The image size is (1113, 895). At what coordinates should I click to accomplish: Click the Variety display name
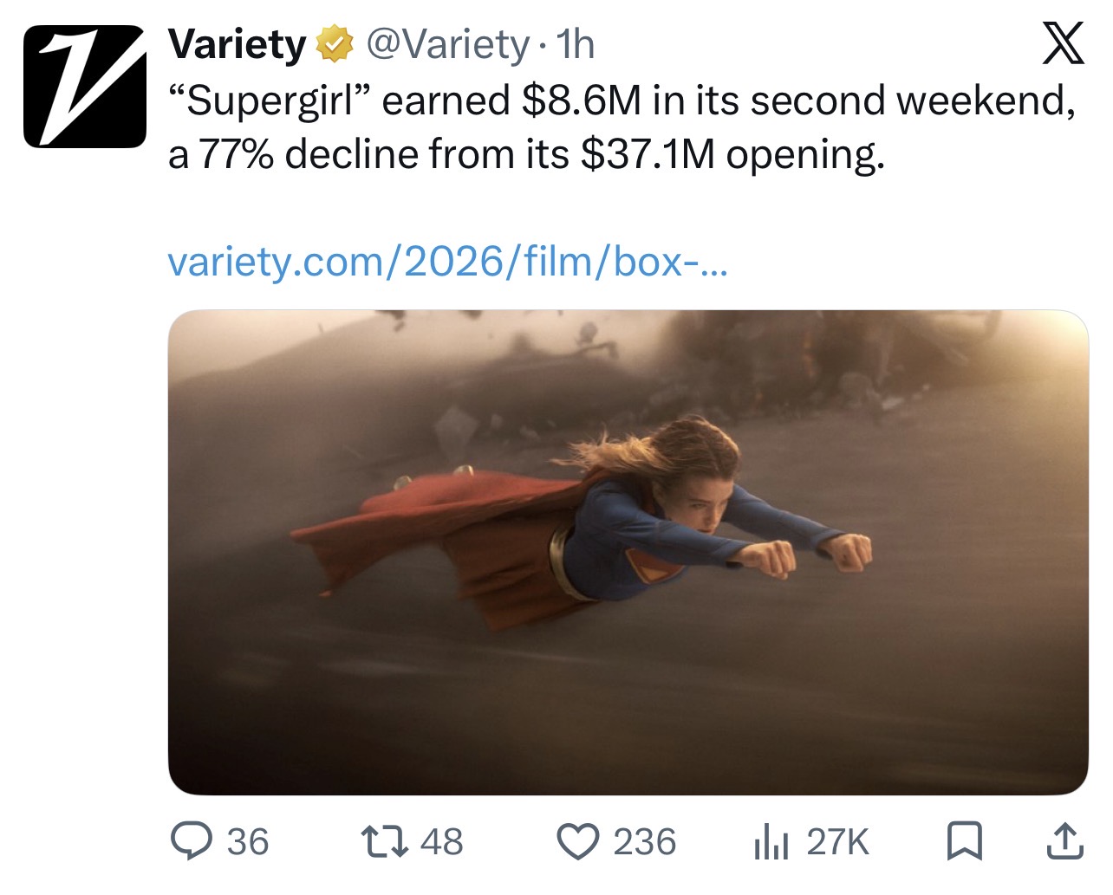(238, 44)
